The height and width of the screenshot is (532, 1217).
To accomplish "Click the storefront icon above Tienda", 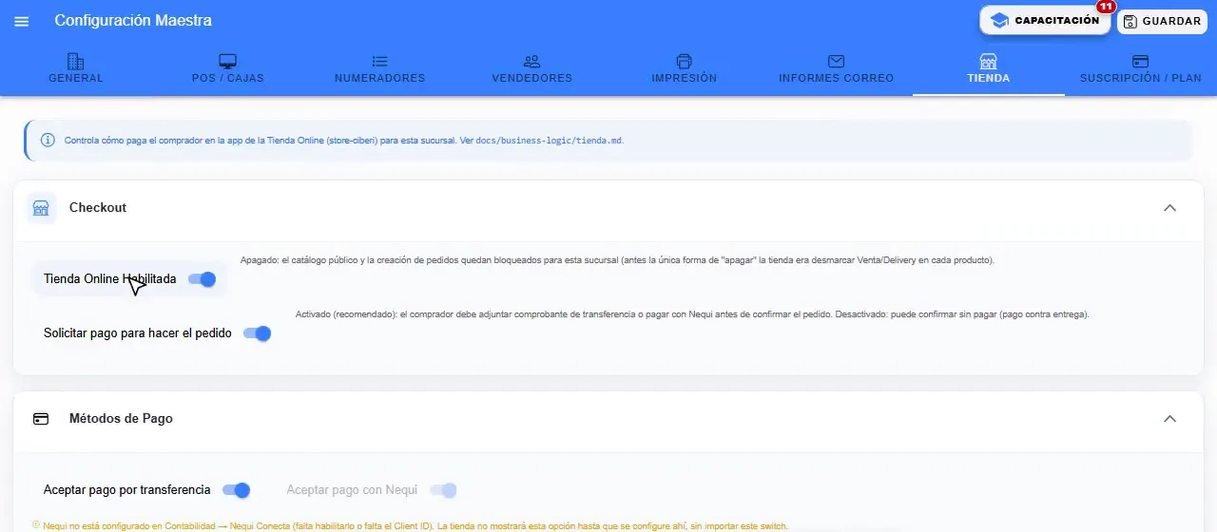I will point(988,61).
